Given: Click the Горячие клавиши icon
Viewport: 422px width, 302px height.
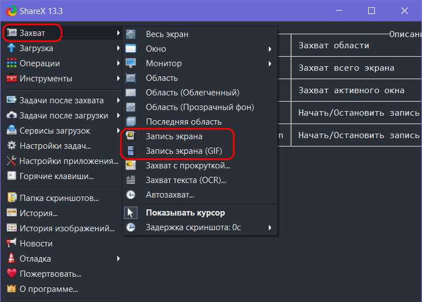Looking at the screenshot, I should pyautogui.click(x=12, y=176).
